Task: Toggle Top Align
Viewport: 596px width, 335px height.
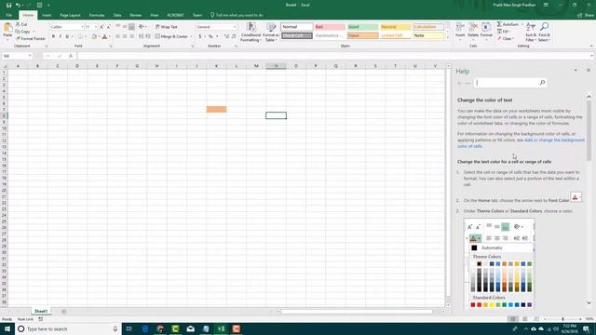Action: (x=118, y=27)
